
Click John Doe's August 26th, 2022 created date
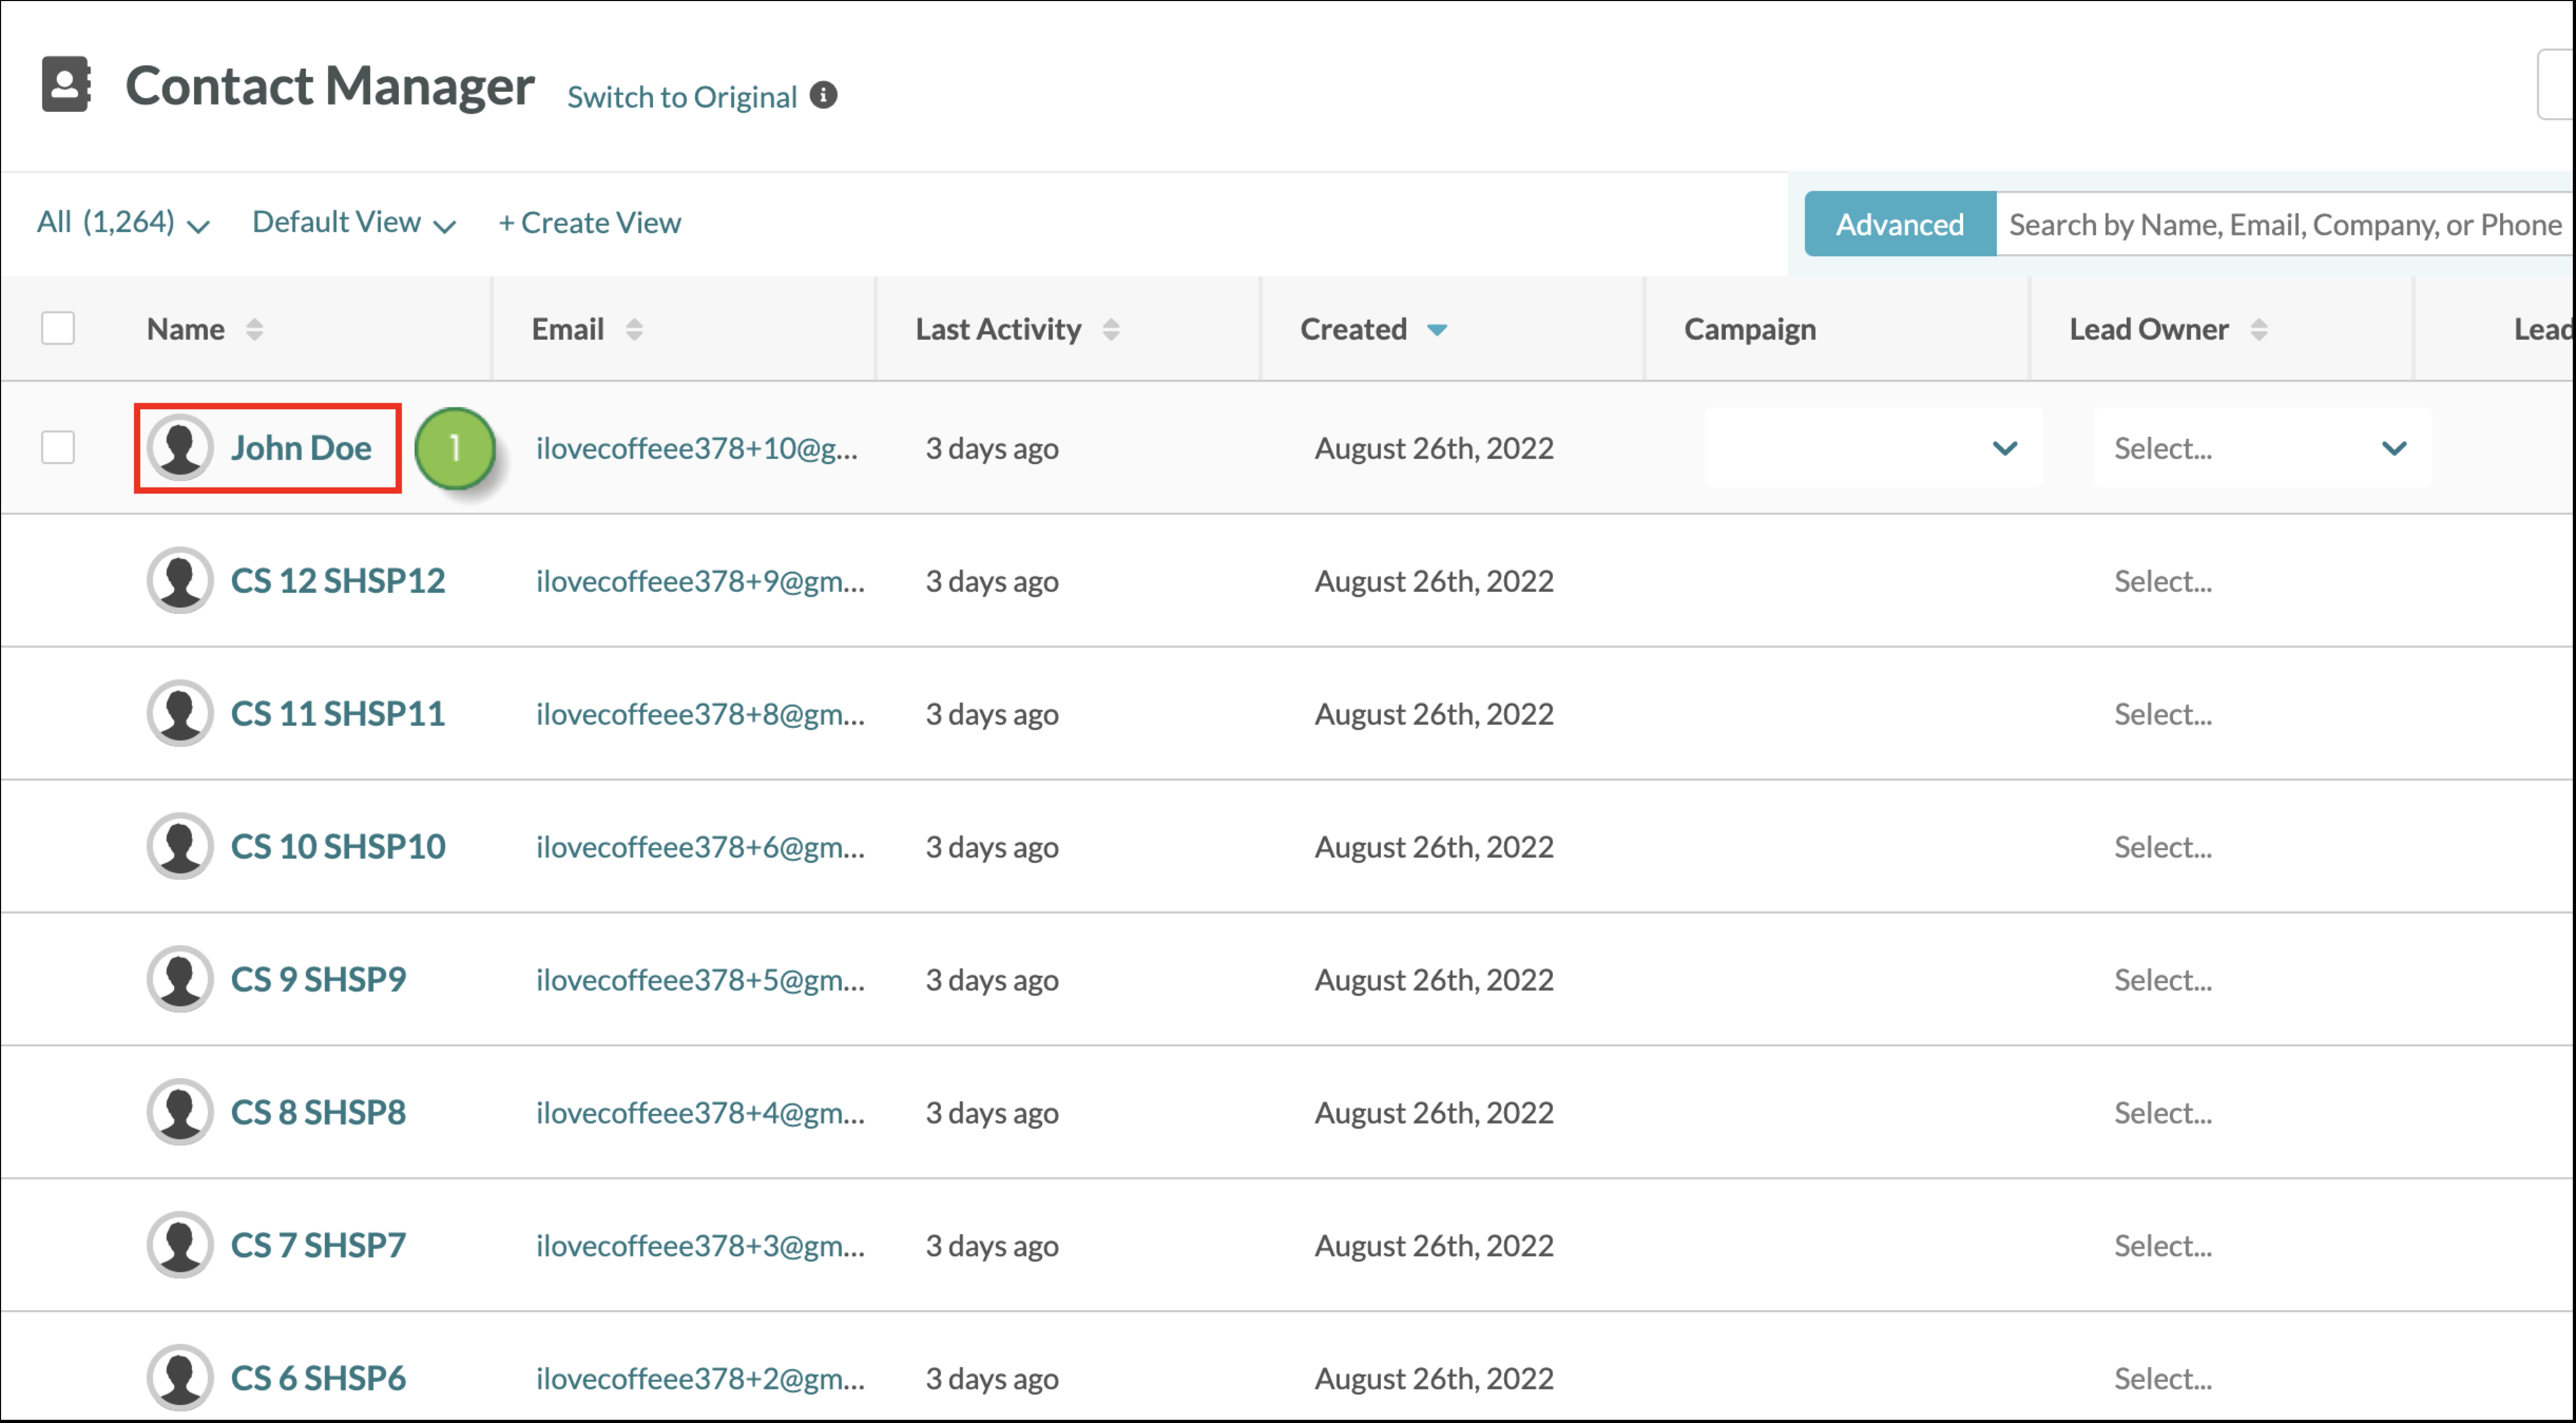point(1434,449)
